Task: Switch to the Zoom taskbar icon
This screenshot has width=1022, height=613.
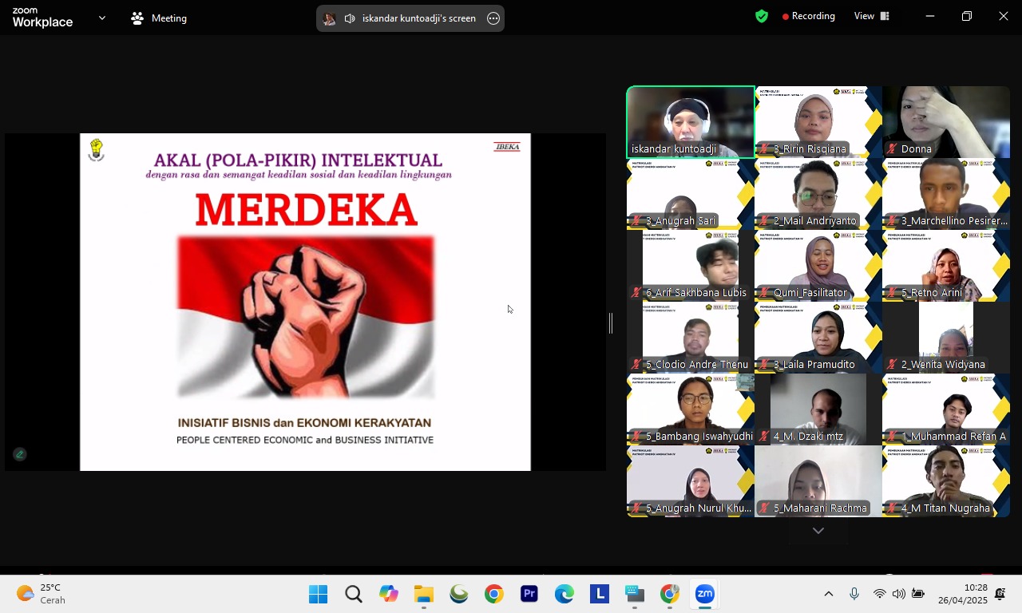Action: (x=704, y=595)
